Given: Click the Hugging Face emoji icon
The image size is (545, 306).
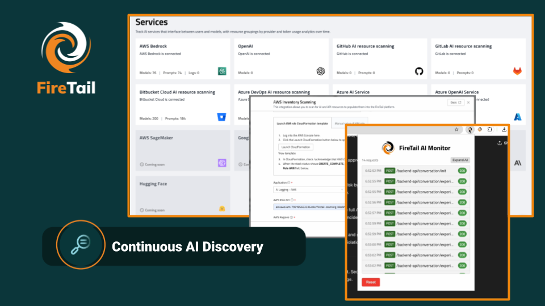Looking at the screenshot, I should point(222,209).
